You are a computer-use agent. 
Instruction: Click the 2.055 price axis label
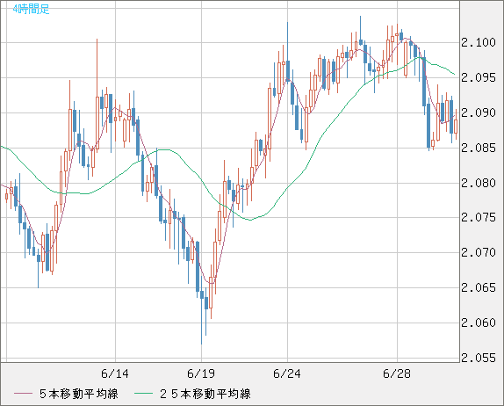click(479, 358)
